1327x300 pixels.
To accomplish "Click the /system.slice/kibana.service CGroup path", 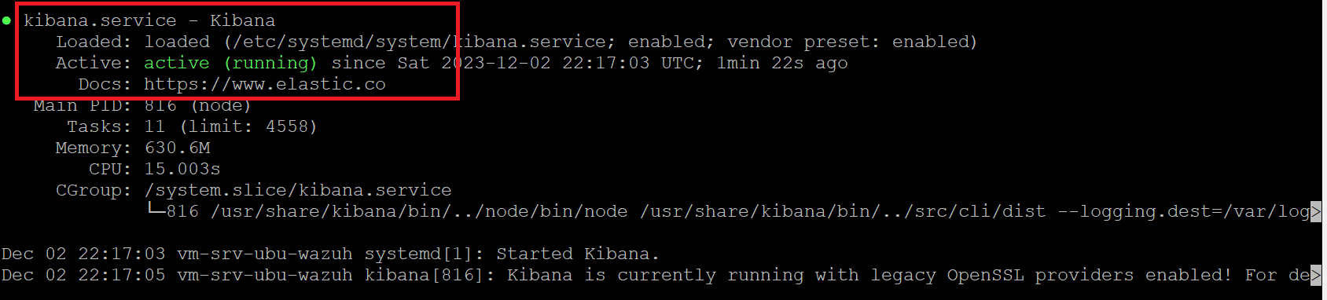I will (x=298, y=190).
